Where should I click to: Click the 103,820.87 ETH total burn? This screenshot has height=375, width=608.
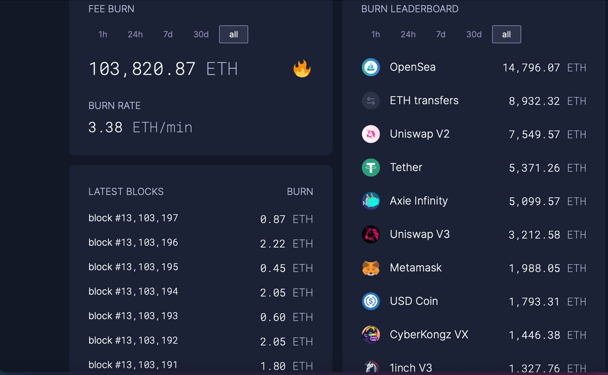(163, 69)
